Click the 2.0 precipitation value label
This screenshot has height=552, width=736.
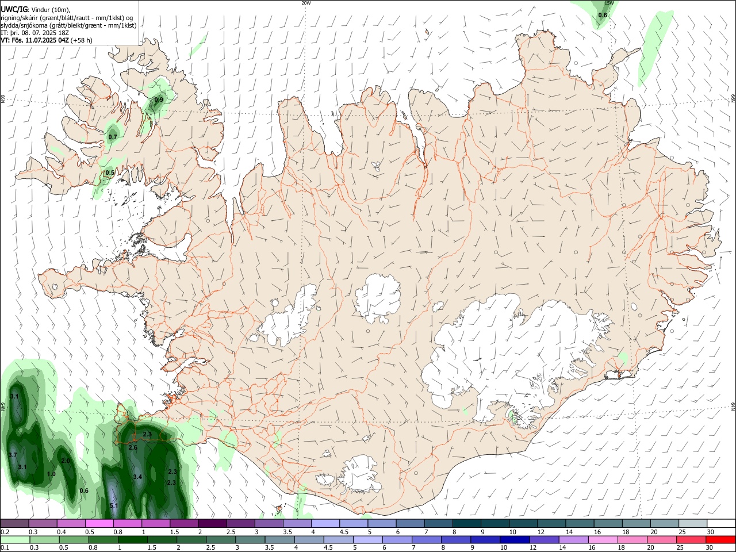(66, 461)
